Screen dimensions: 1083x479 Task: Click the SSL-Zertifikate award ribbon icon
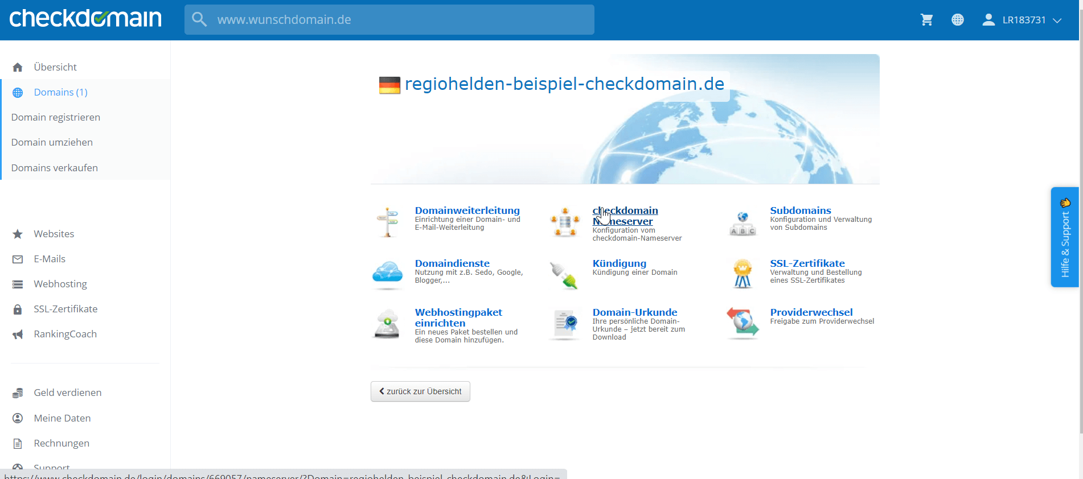[x=742, y=274]
